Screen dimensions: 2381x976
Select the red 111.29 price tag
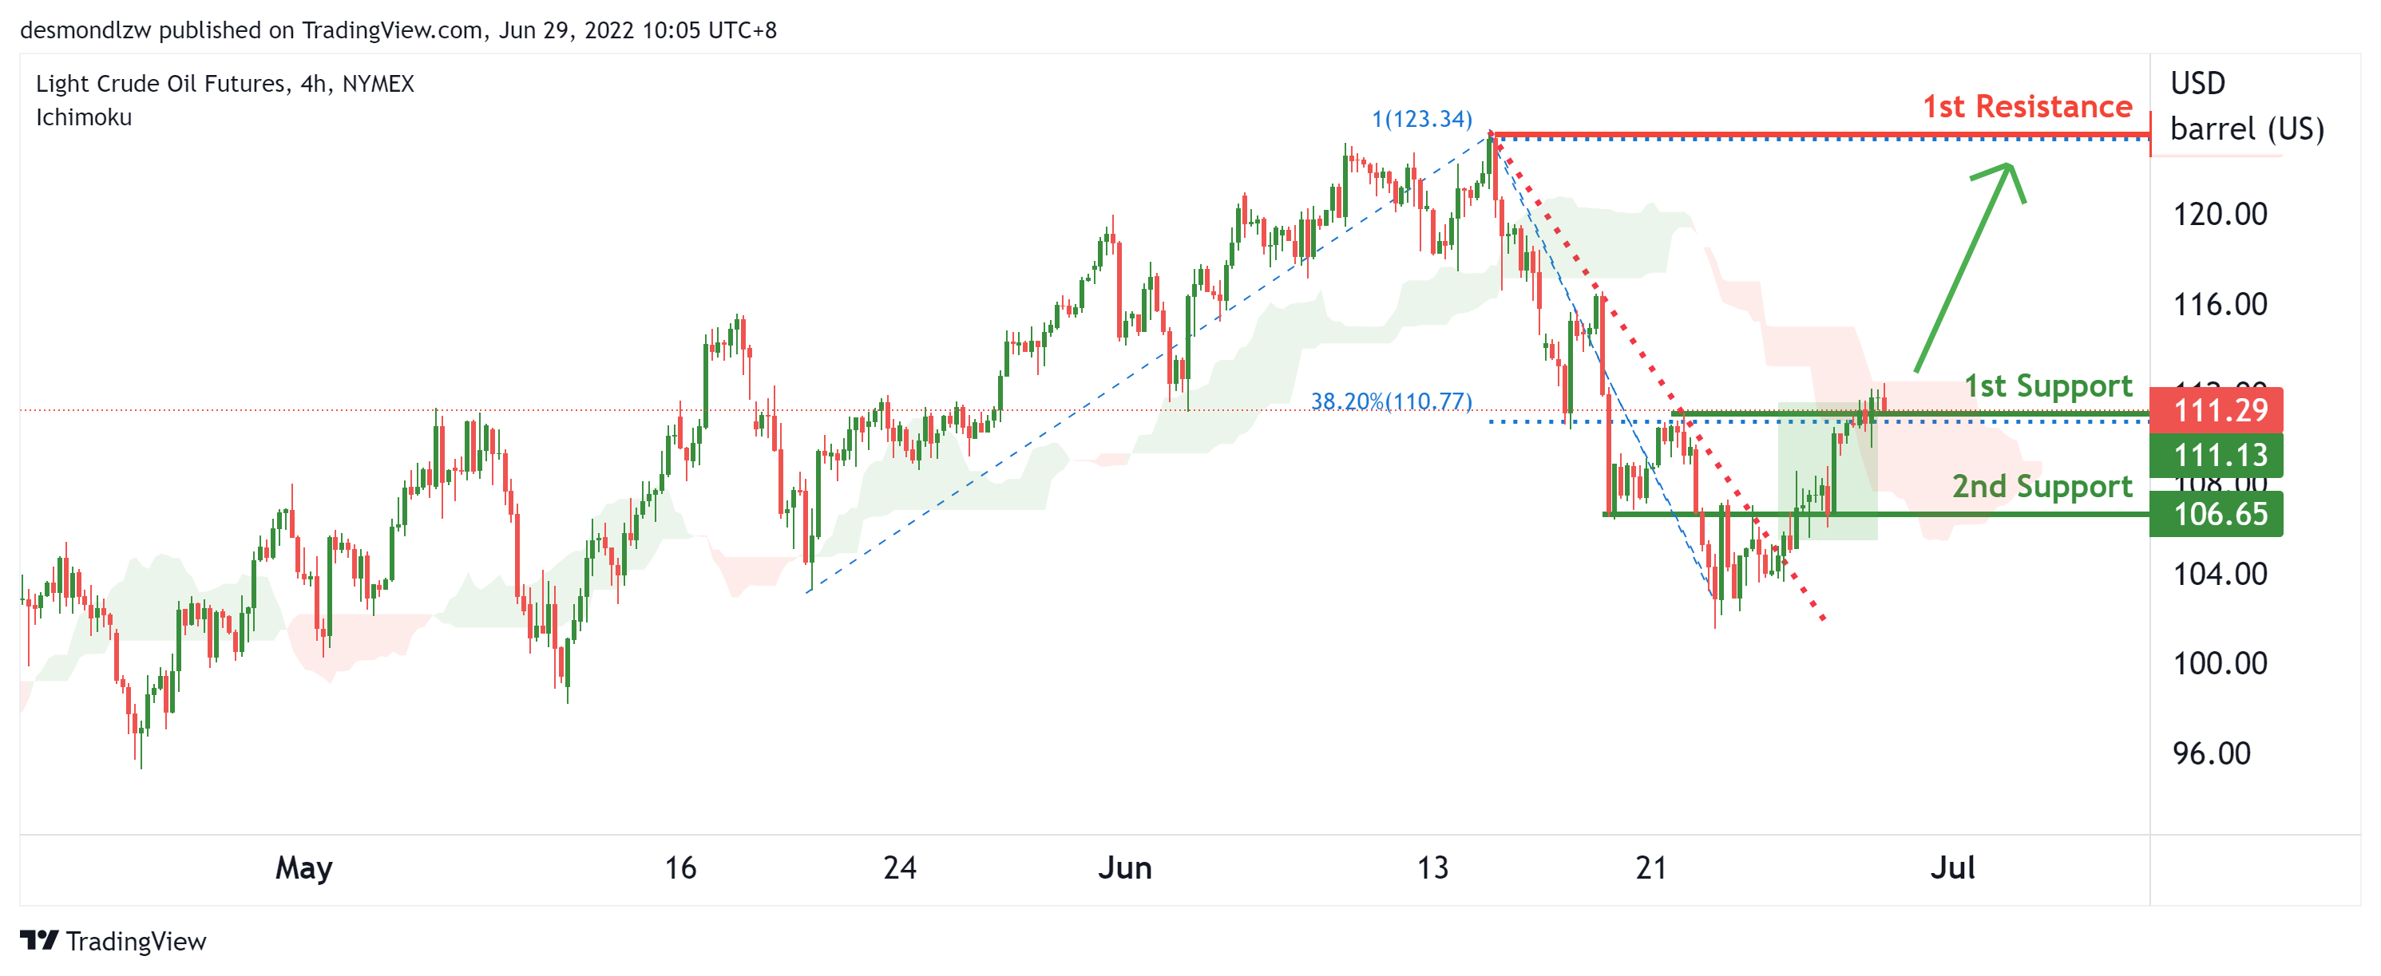tap(2217, 409)
